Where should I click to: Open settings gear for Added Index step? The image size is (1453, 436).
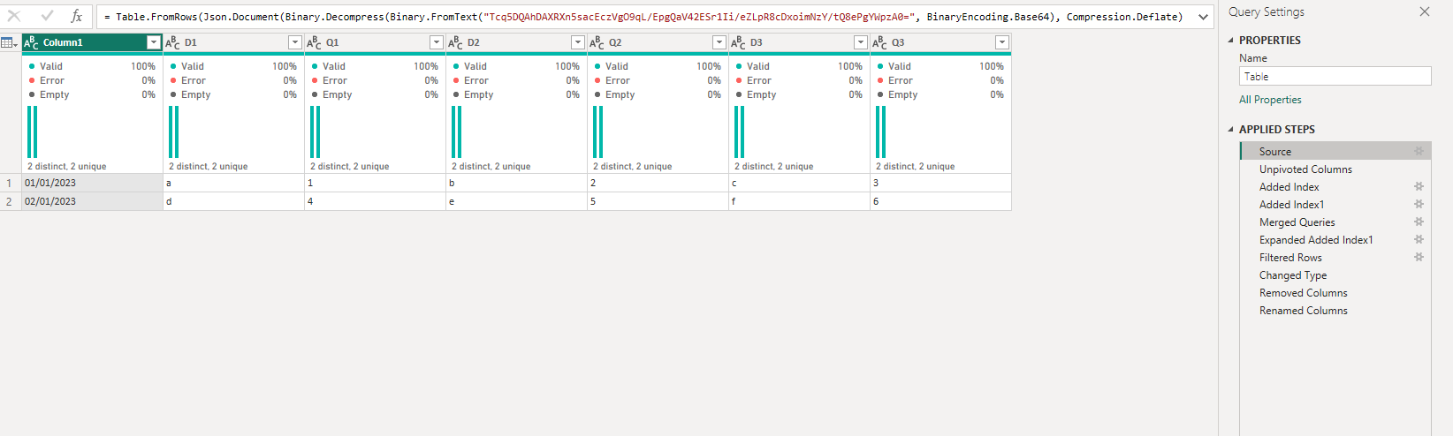tap(1419, 186)
